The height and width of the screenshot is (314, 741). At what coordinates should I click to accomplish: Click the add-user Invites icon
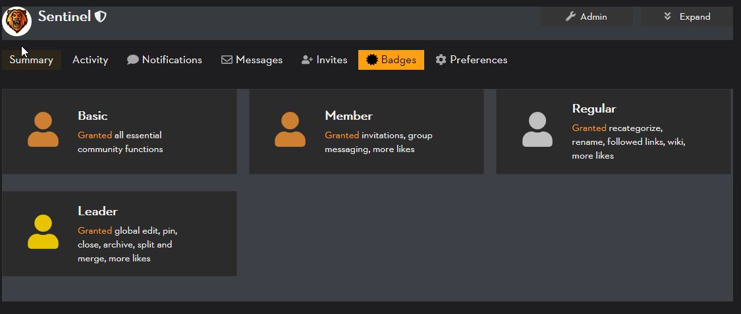point(307,60)
